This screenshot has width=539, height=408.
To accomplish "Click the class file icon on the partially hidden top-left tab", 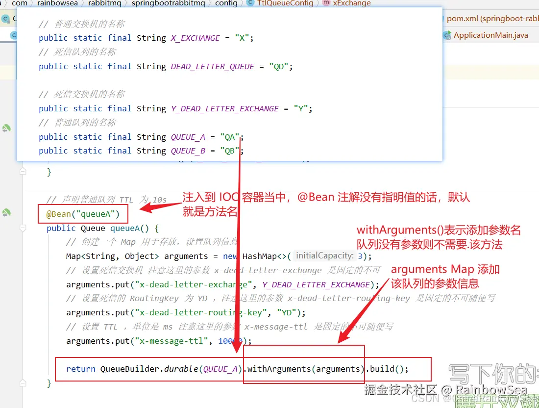I will point(5,19).
